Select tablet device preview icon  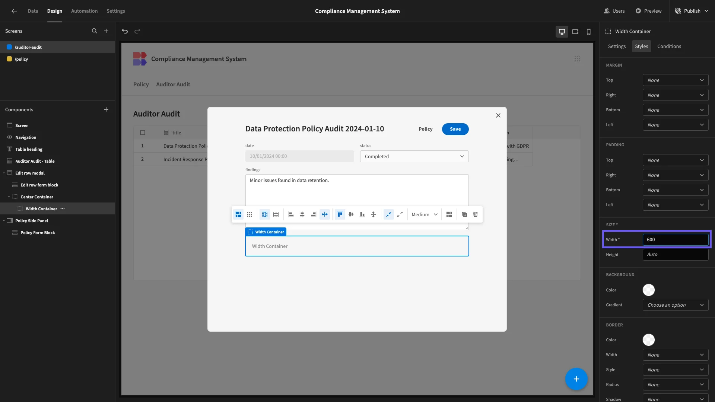tap(575, 32)
